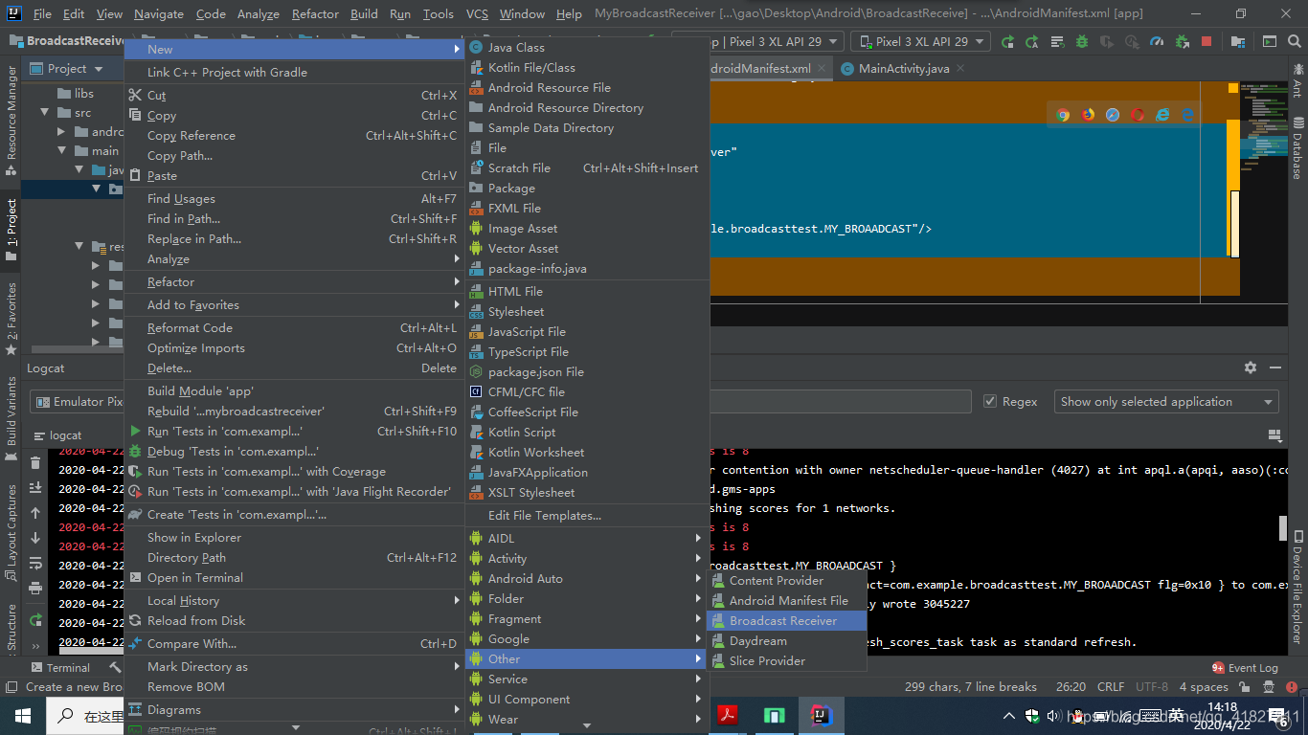Image resolution: width=1308 pixels, height=735 pixels.
Task: Open Resource Manager side tab
Action: coord(11,122)
